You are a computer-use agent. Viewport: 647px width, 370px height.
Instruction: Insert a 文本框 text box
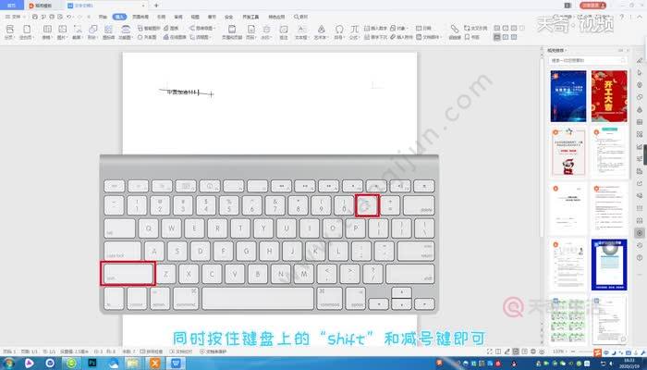(x=301, y=31)
